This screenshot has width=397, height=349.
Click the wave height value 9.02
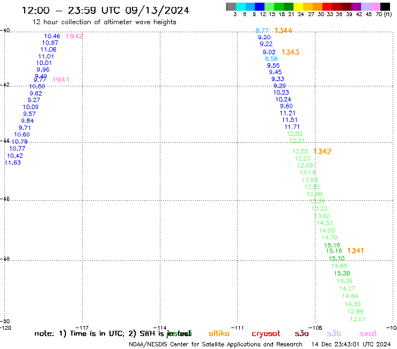(269, 52)
